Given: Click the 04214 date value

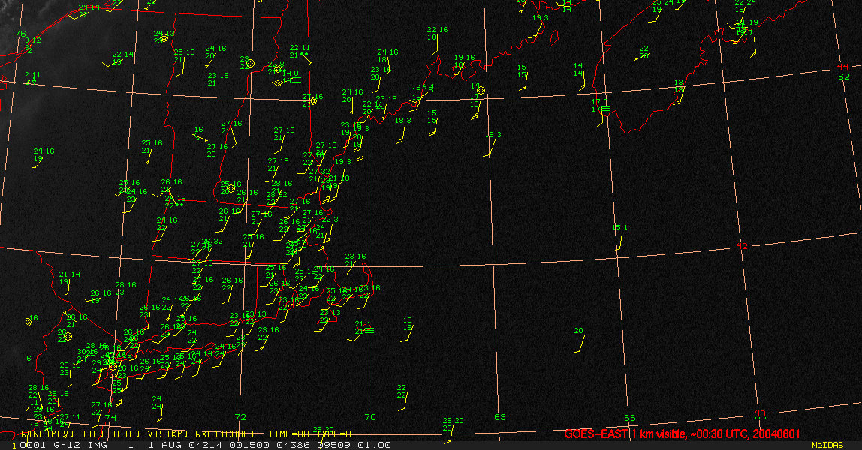Looking at the screenshot, I should (x=206, y=445).
